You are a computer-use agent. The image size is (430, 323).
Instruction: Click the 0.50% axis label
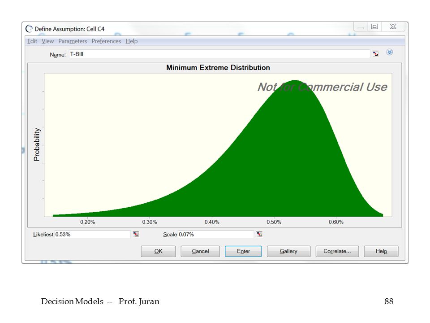274,222
